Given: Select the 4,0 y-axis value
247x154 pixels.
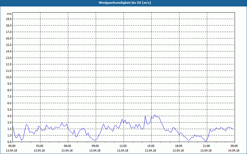Looking at the screenshot, I should click(x=9, y=116).
